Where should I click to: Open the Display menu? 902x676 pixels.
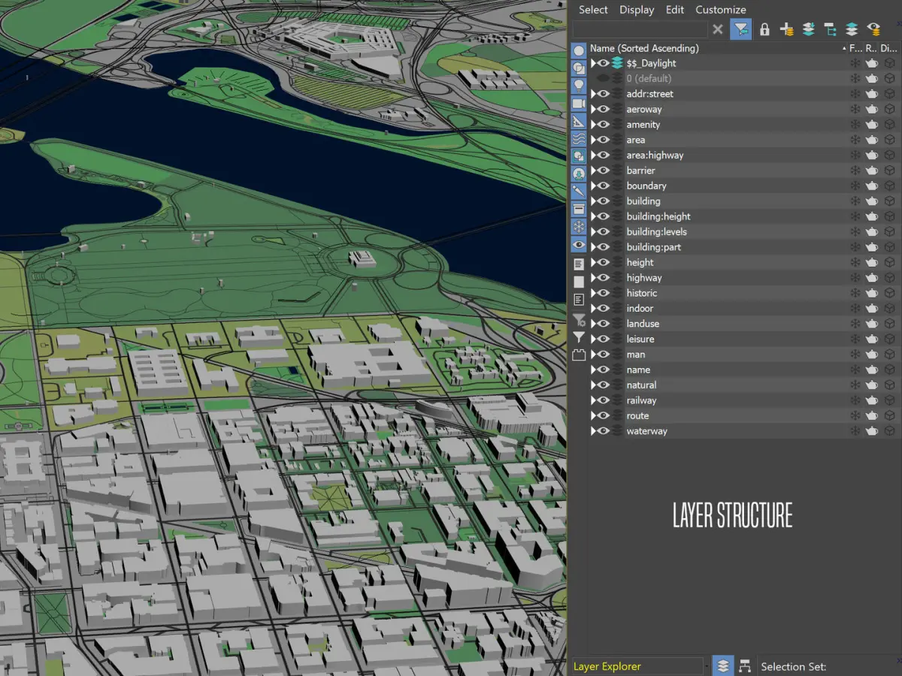point(637,10)
